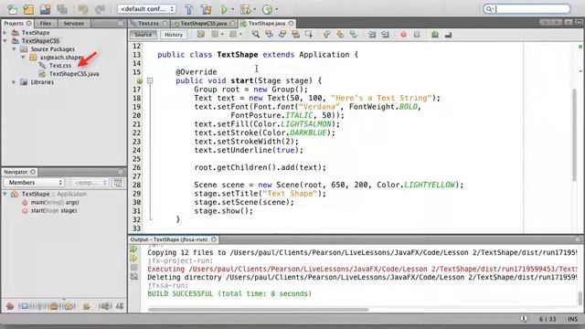Viewport: 585px width, 329px height.
Task: Close the Output TextShape tab
Action: [214, 239]
